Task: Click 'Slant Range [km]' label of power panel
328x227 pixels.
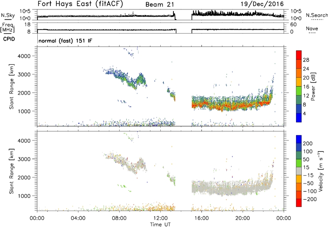Action: point(11,86)
